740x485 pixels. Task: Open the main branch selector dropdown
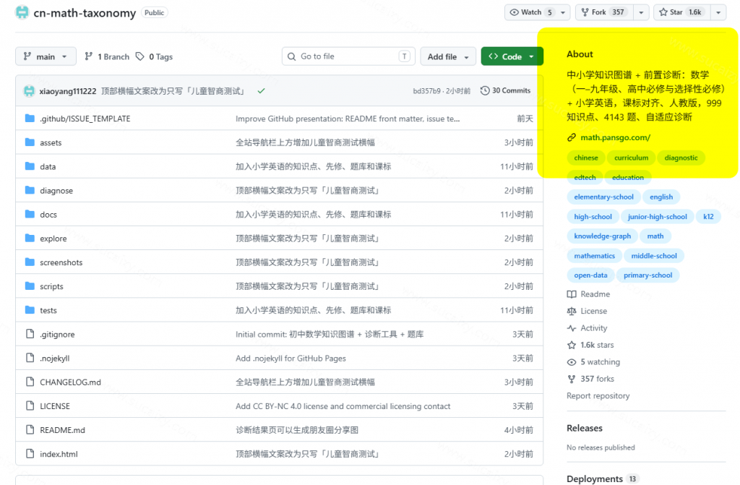pos(46,56)
